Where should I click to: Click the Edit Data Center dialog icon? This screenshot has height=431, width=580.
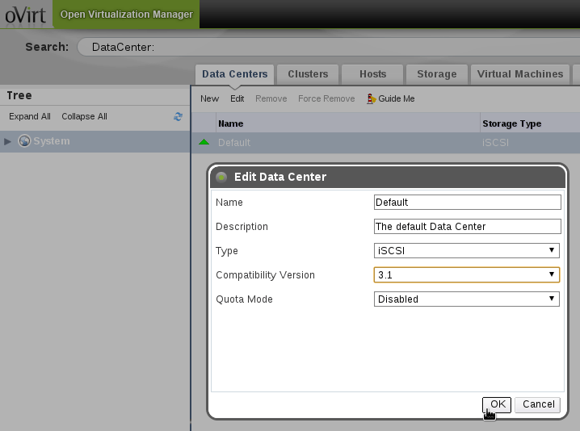point(221,177)
